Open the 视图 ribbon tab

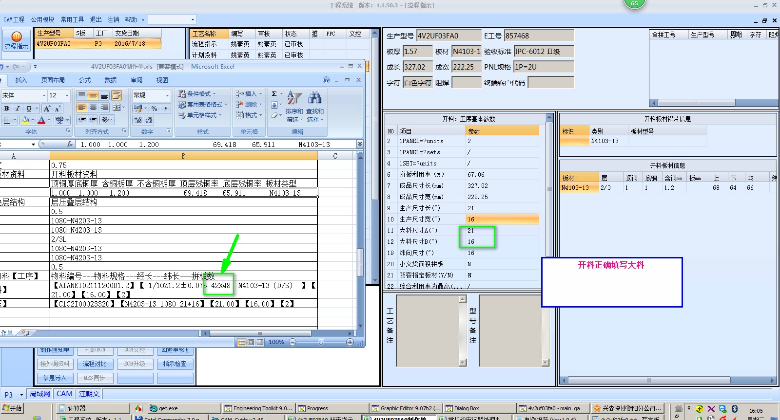coord(162,80)
